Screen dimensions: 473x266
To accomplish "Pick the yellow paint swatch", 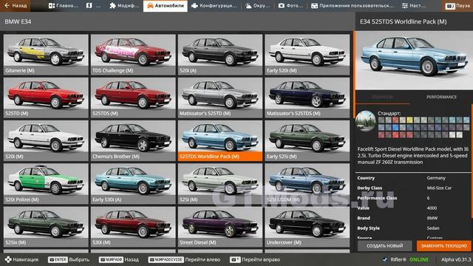I will (409, 120).
